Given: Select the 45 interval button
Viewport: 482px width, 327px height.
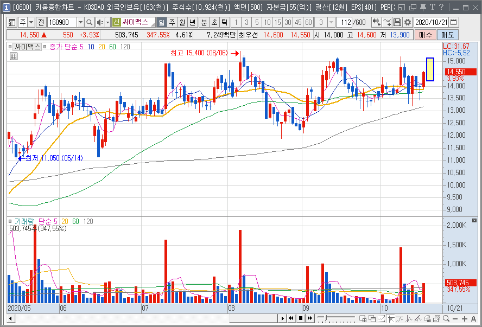Looking at the screenshot, I should click(x=298, y=22).
